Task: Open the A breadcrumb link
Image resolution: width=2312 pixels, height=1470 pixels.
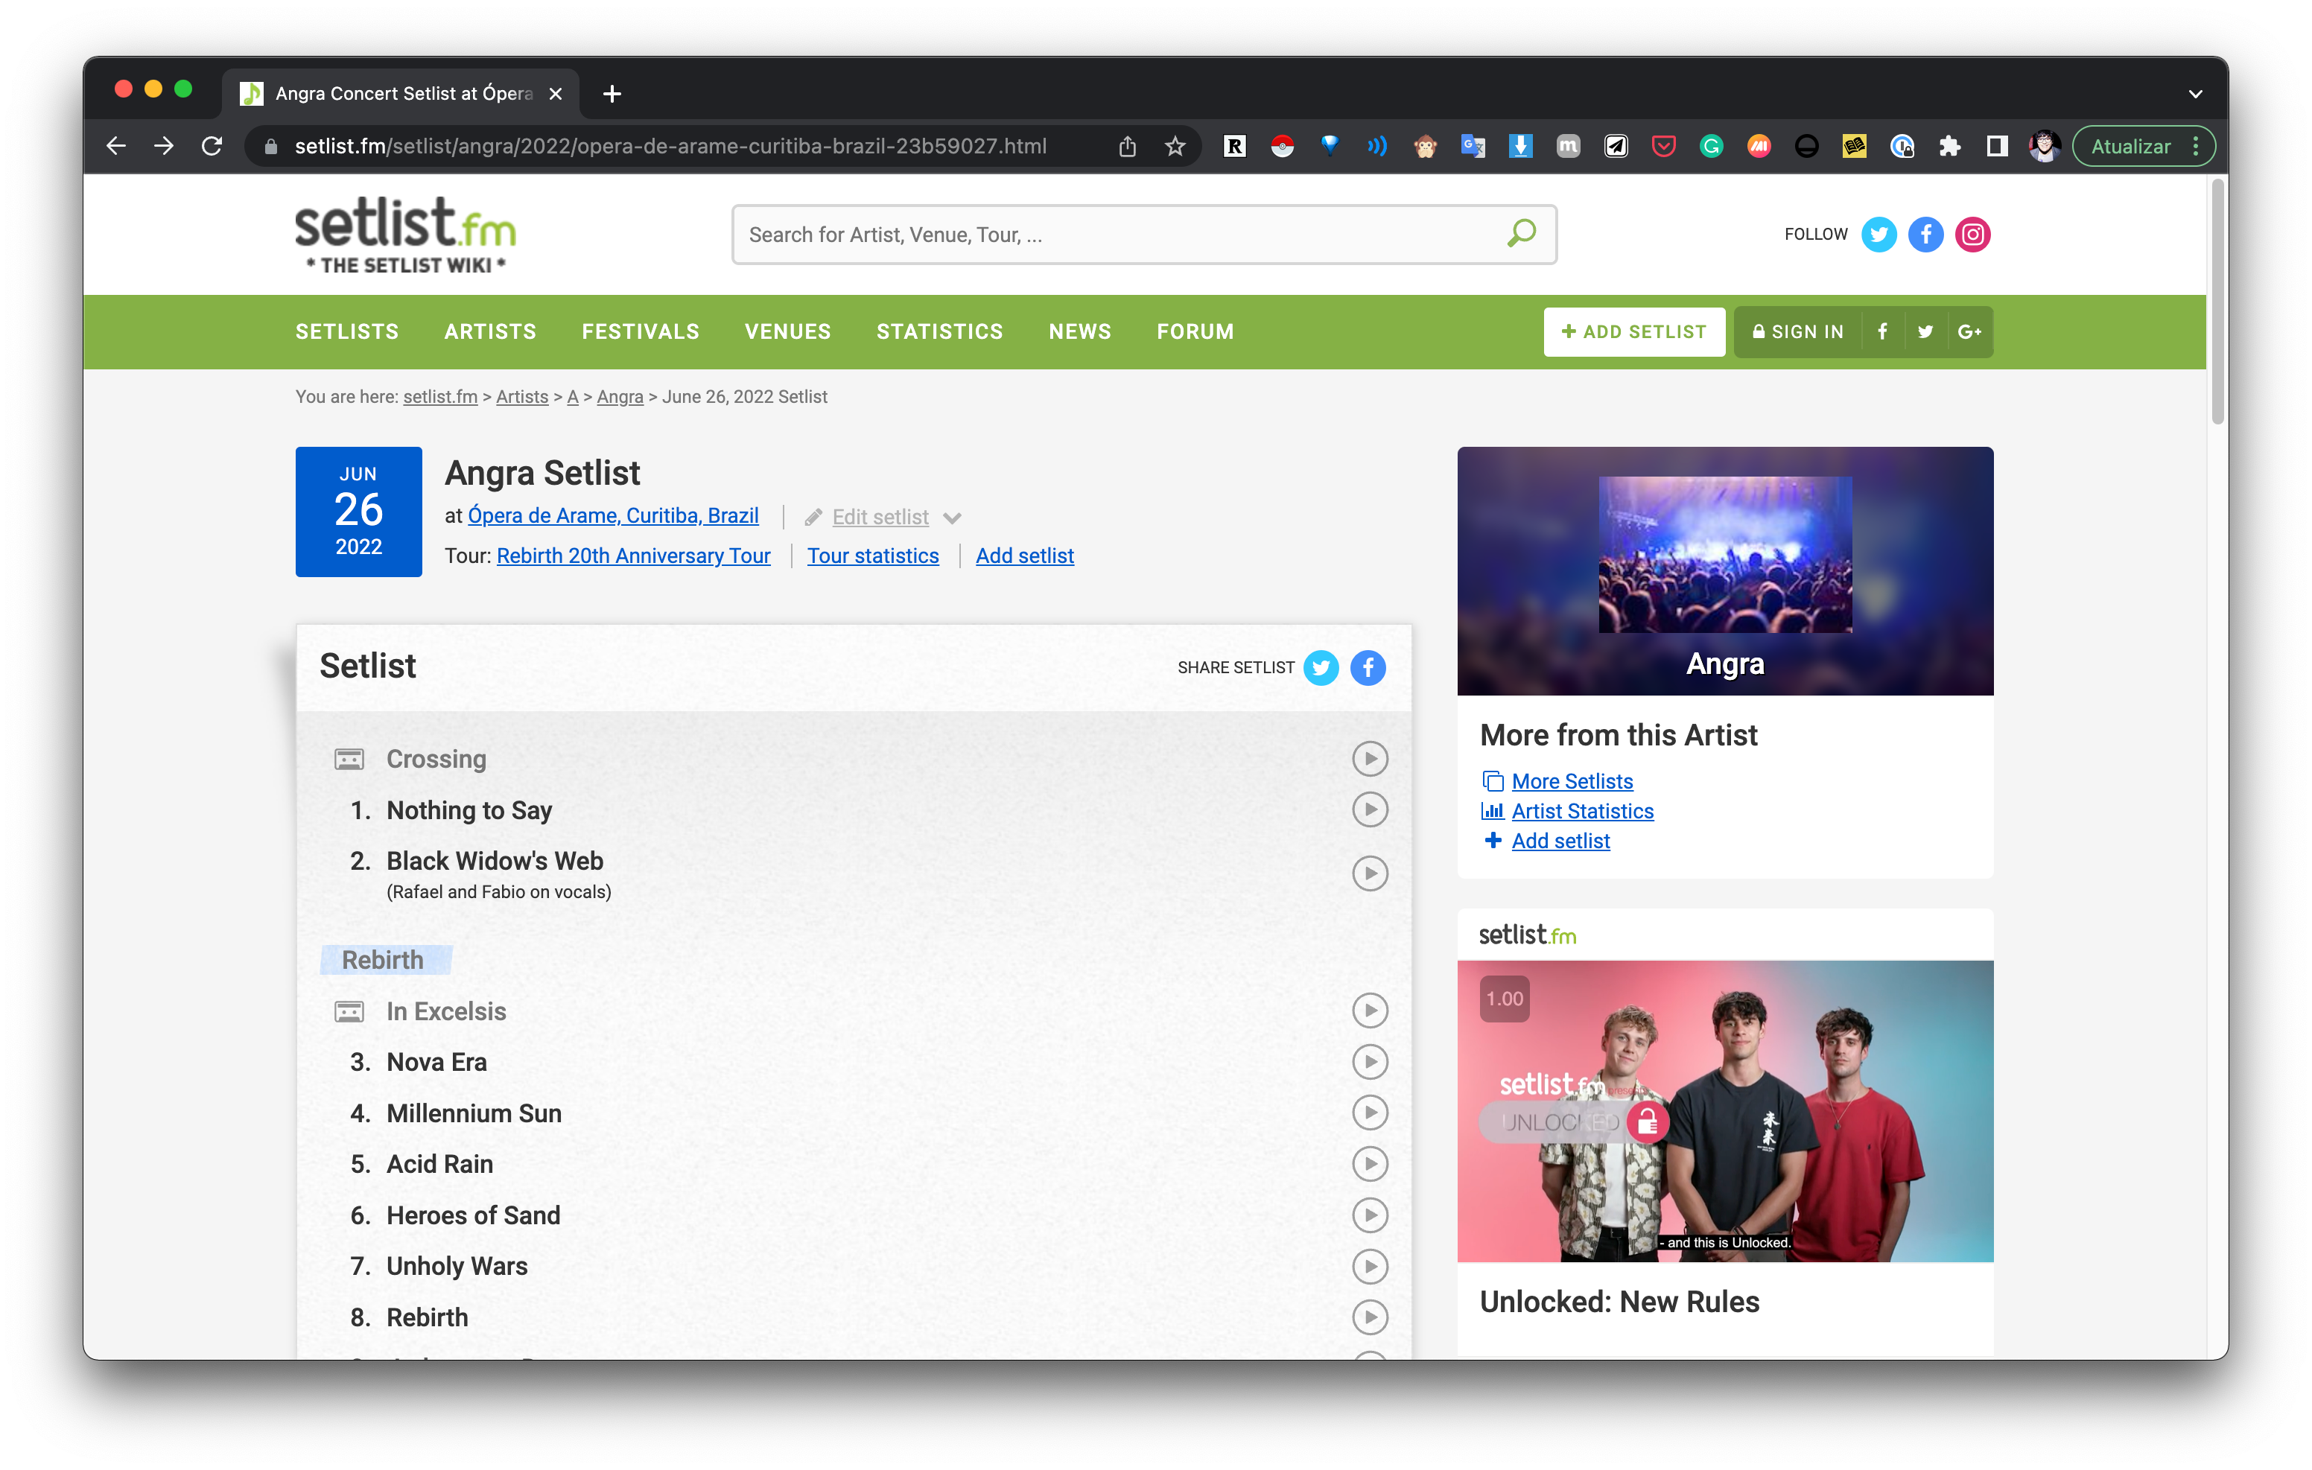Action: coord(572,397)
